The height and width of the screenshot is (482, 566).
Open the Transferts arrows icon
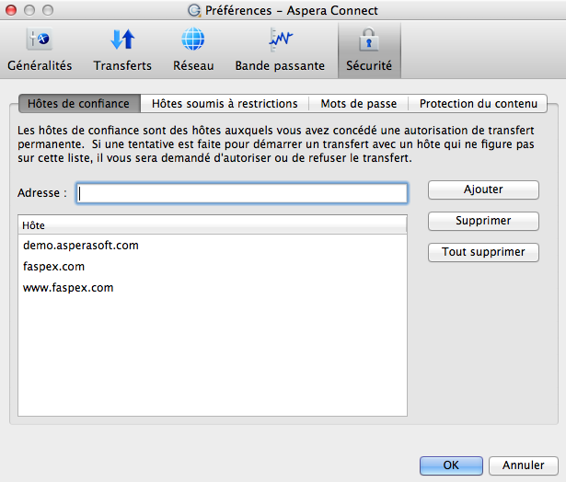tap(122, 39)
